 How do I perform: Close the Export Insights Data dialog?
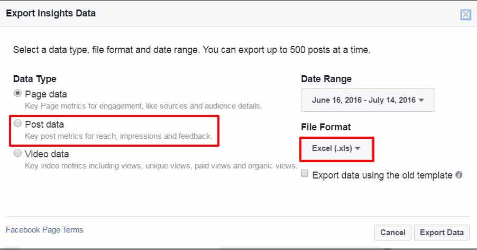click(465, 14)
